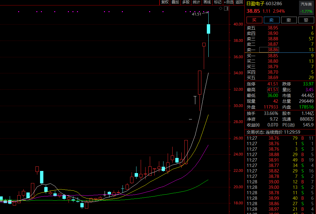The height and width of the screenshot is (214, 316).
Task: Click the red 买 buy button
Action: (x=254, y=20)
